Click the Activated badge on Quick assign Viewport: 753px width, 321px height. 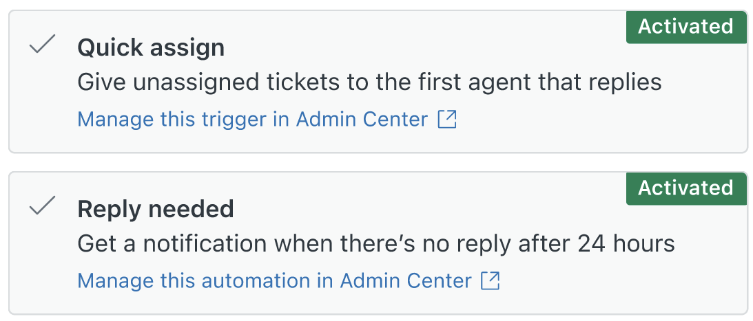(685, 26)
